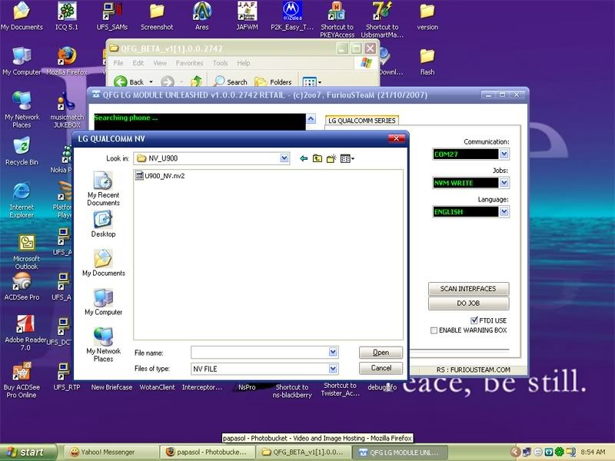615x461 pixels.
Task: Open the UFS_SAMs desktop shortcut
Action: (x=111, y=16)
